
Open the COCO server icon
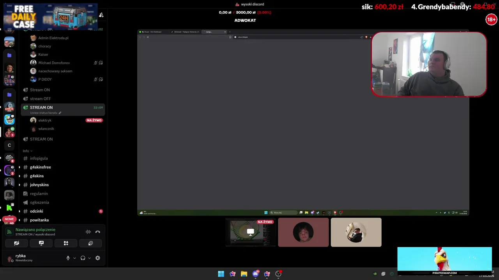coord(9,108)
